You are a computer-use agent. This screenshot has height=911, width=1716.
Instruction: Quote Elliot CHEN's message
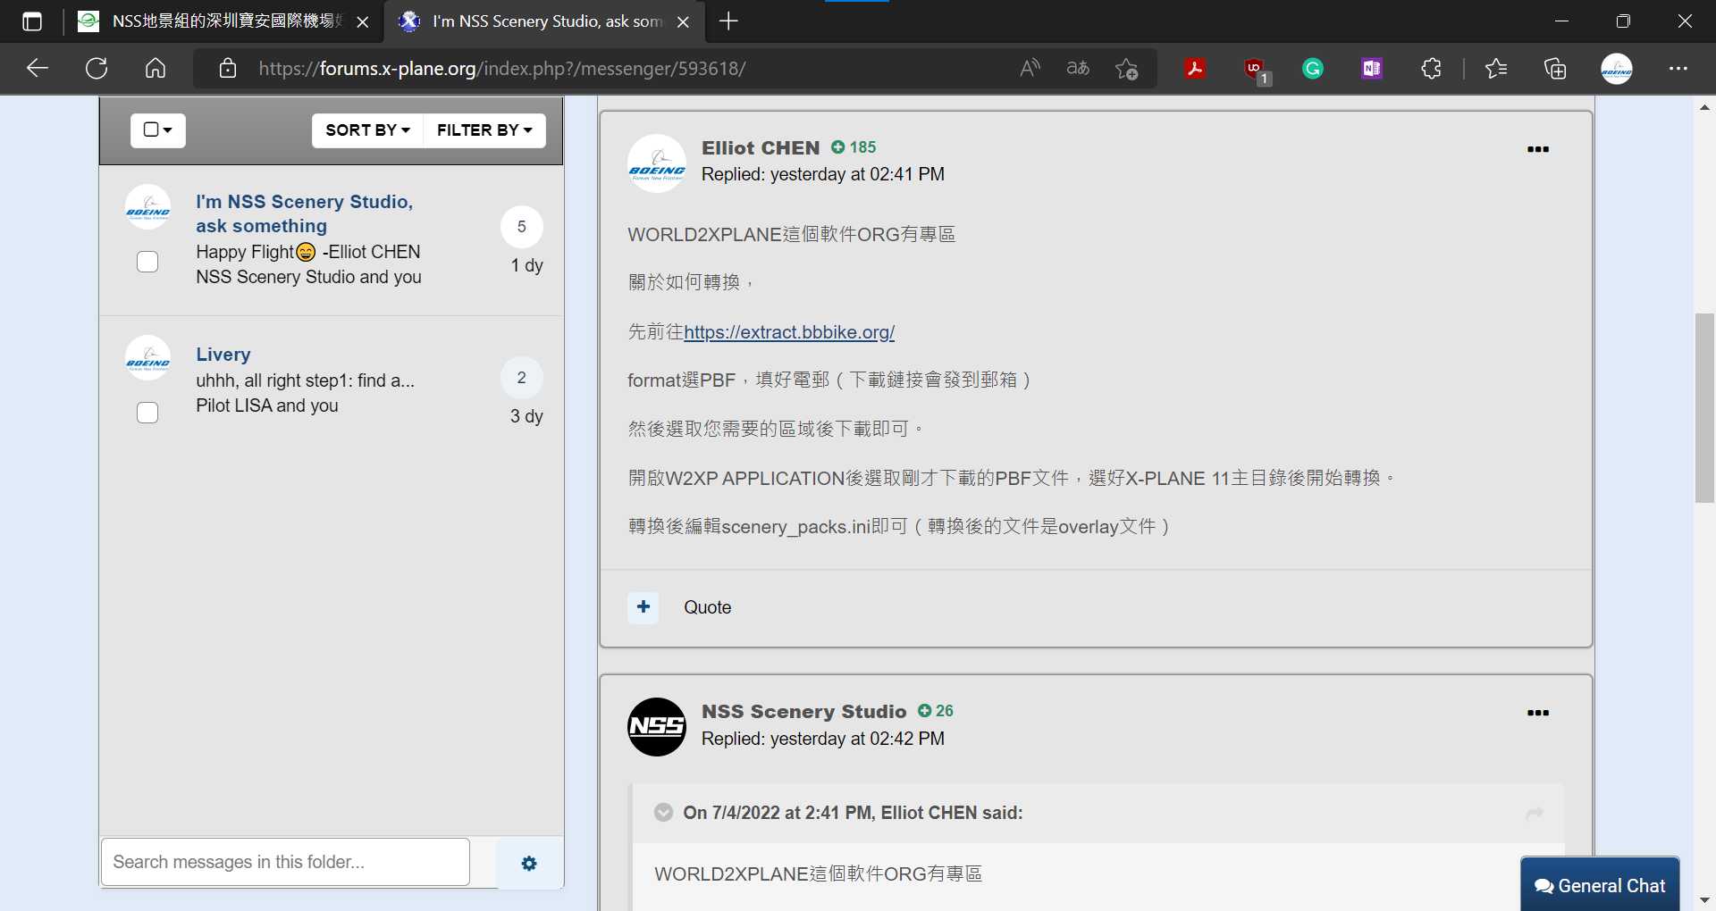[708, 607]
